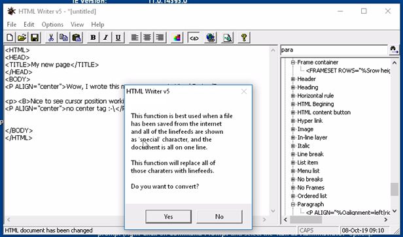Apply bold with the B icon
403x237 pixels.
[93, 38]
